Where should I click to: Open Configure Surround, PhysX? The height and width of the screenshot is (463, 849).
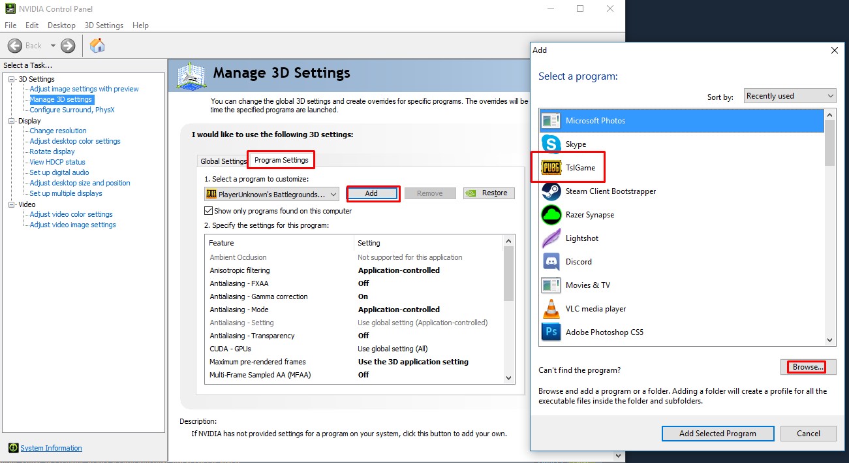[x=72, y=110]
